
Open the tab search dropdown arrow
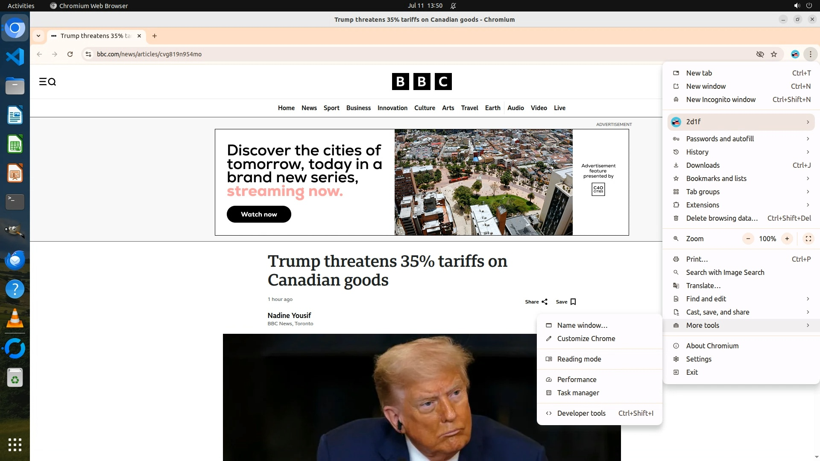[38, 36]
